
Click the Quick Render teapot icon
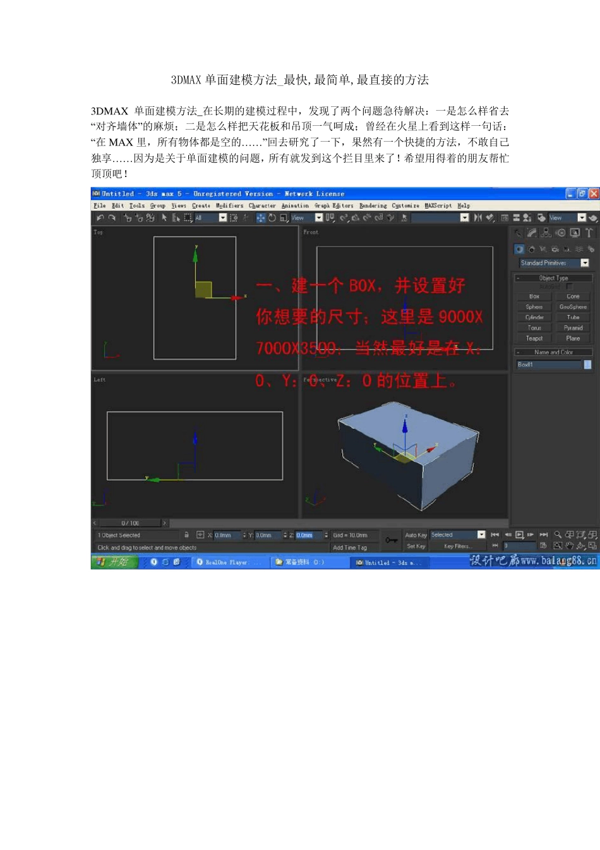(x=592, y=218)
